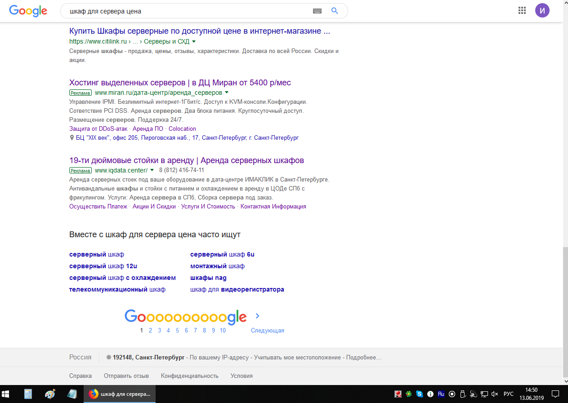
Task: Go to results page 5
Action: [x=178, y=330]
